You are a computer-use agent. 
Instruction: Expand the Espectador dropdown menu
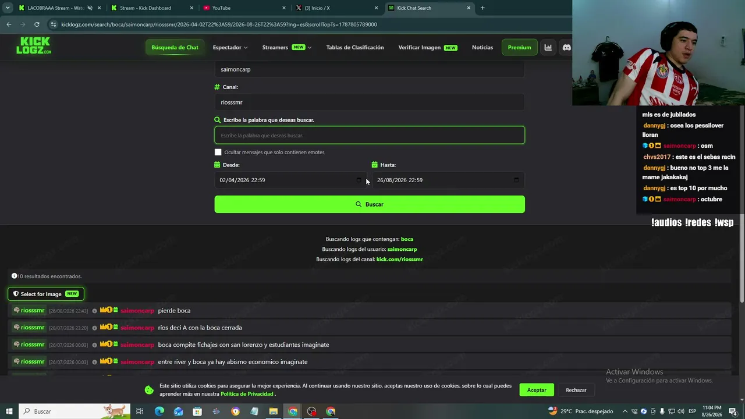(x=230, y=48)
